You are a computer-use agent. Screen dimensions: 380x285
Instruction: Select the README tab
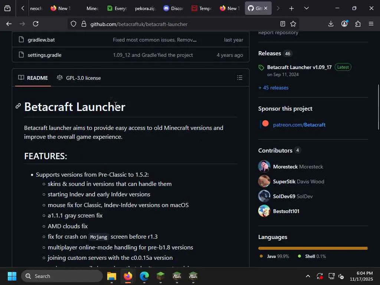[33, 78]
